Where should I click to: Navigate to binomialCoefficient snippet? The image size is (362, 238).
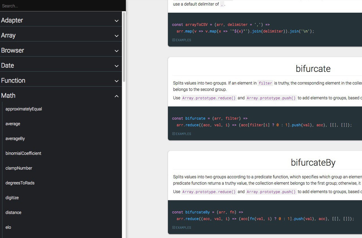[23, 153]
